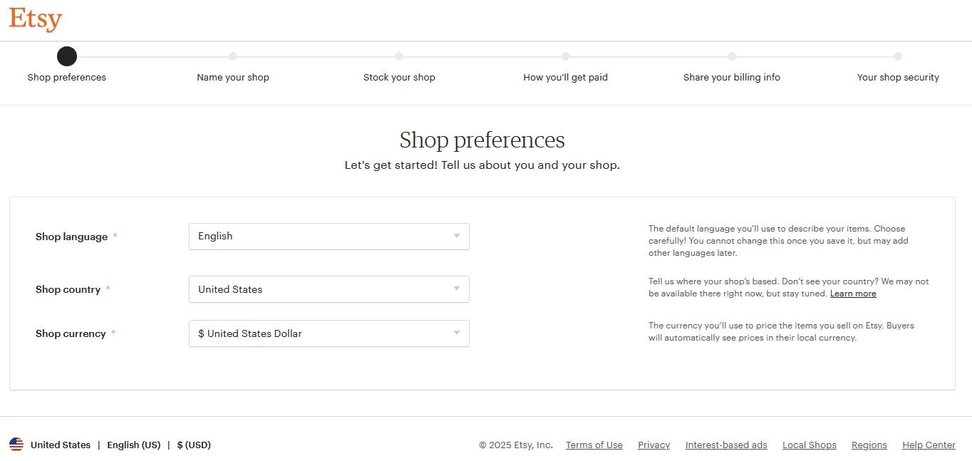972x461 pixels.
Task: Click the Your shop security step dot
Action: click(x=898, y=56)
